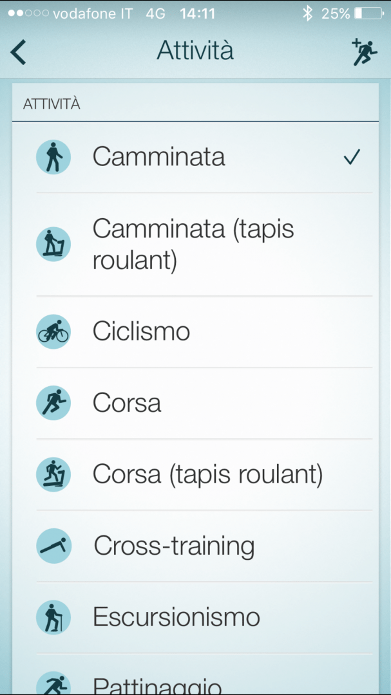Image resolution: width=391 pixels, height=695 pixels.
Task: Go back using the left arrow
Action: pyautogui.click(x=19, y=52)
